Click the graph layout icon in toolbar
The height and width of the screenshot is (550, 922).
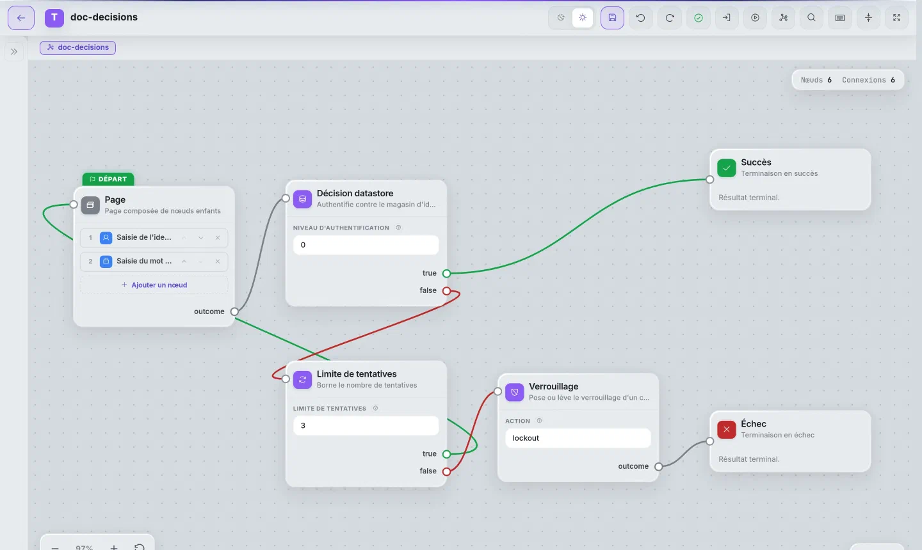pos(783,18)
